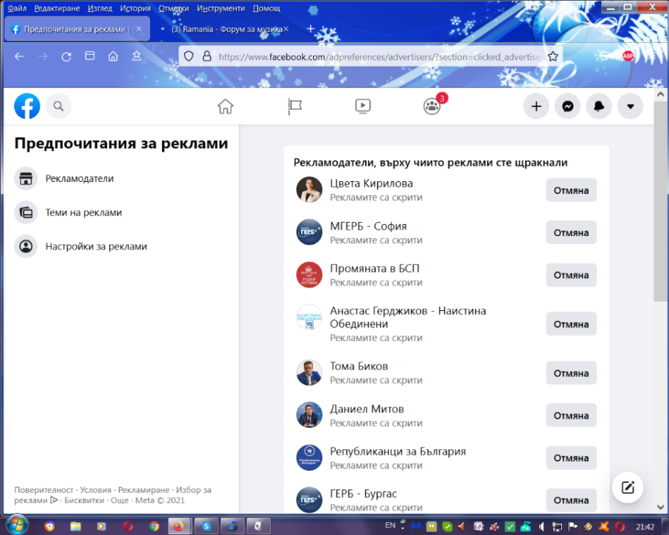
Task: Open the История menu
Action: tap(136, 8)
